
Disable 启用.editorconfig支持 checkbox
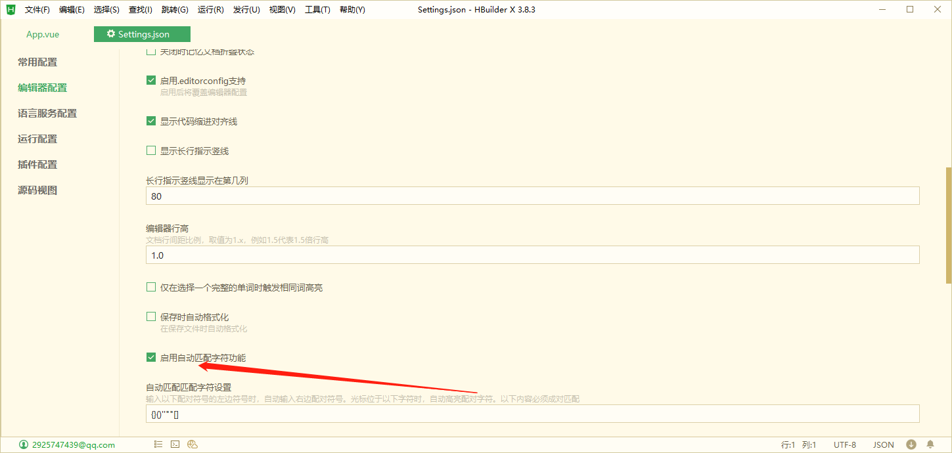[150, 80]
